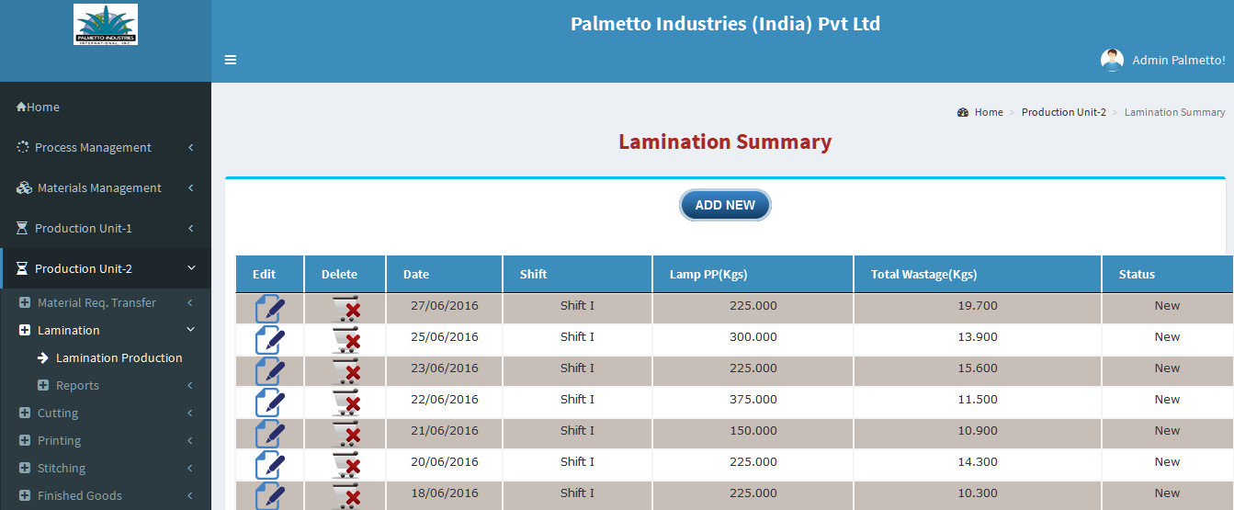Click delete icon for 22/06/2016 row
The image size is (1234, 510).
(x=345, y=402)
